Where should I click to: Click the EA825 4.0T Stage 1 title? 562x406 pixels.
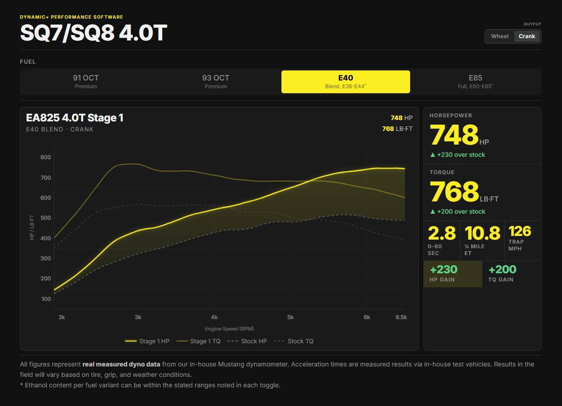75,118
